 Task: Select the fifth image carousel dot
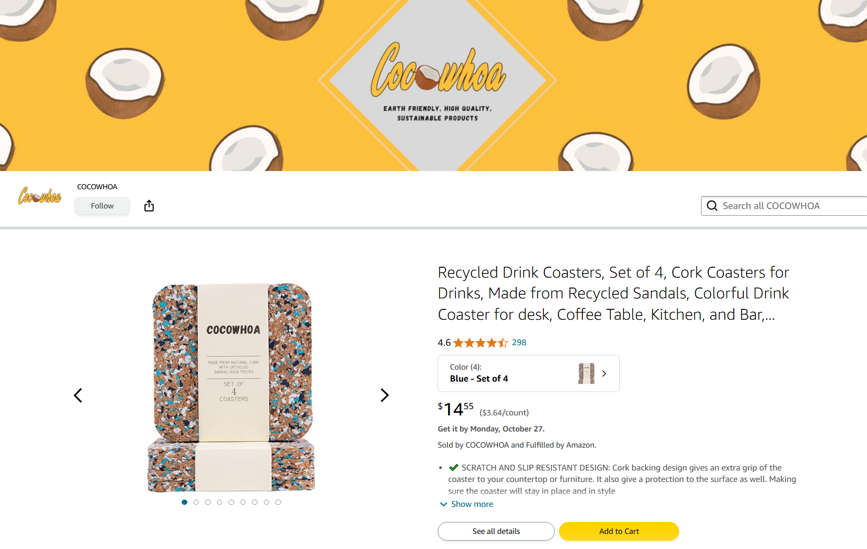tap(231, 502)
